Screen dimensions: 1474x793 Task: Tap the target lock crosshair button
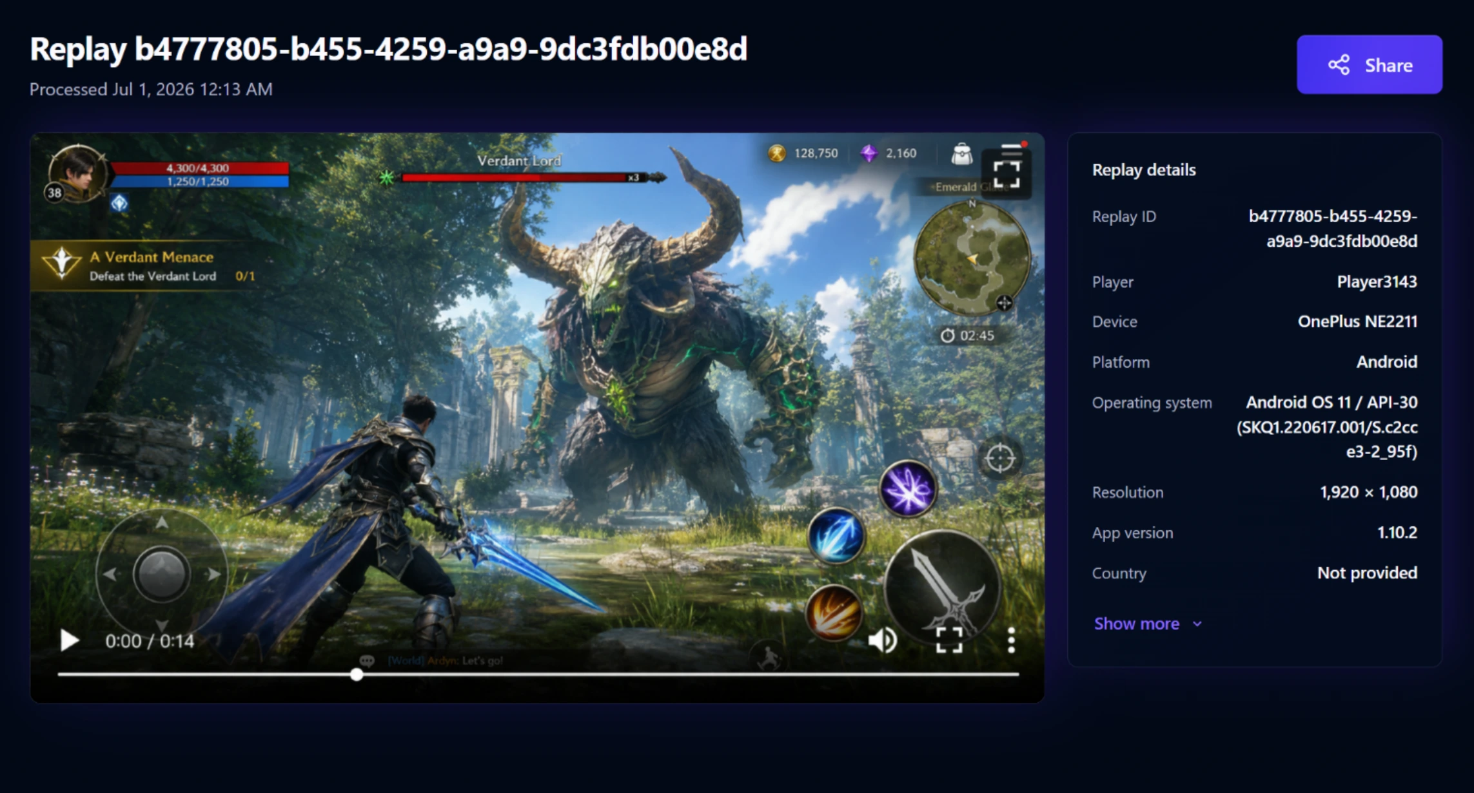pos(999,459)
